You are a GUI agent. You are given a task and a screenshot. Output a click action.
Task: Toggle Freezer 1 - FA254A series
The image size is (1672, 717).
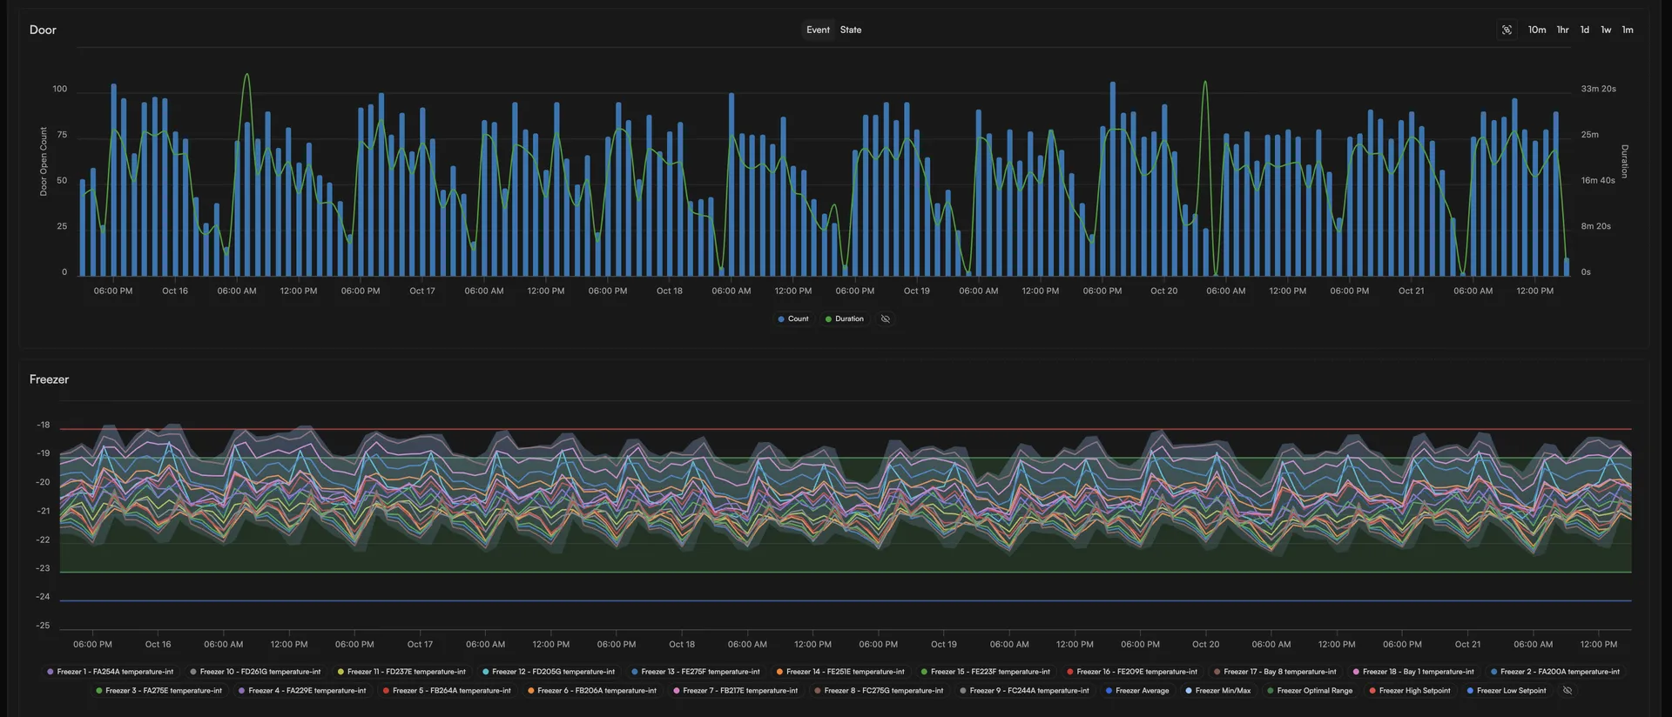point(111,672)
